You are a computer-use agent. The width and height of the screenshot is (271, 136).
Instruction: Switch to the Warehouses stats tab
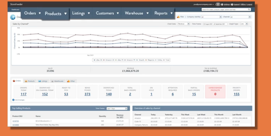[57, 81]
